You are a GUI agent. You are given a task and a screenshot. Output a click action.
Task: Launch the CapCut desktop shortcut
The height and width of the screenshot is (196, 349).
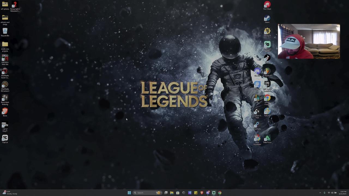5,139
